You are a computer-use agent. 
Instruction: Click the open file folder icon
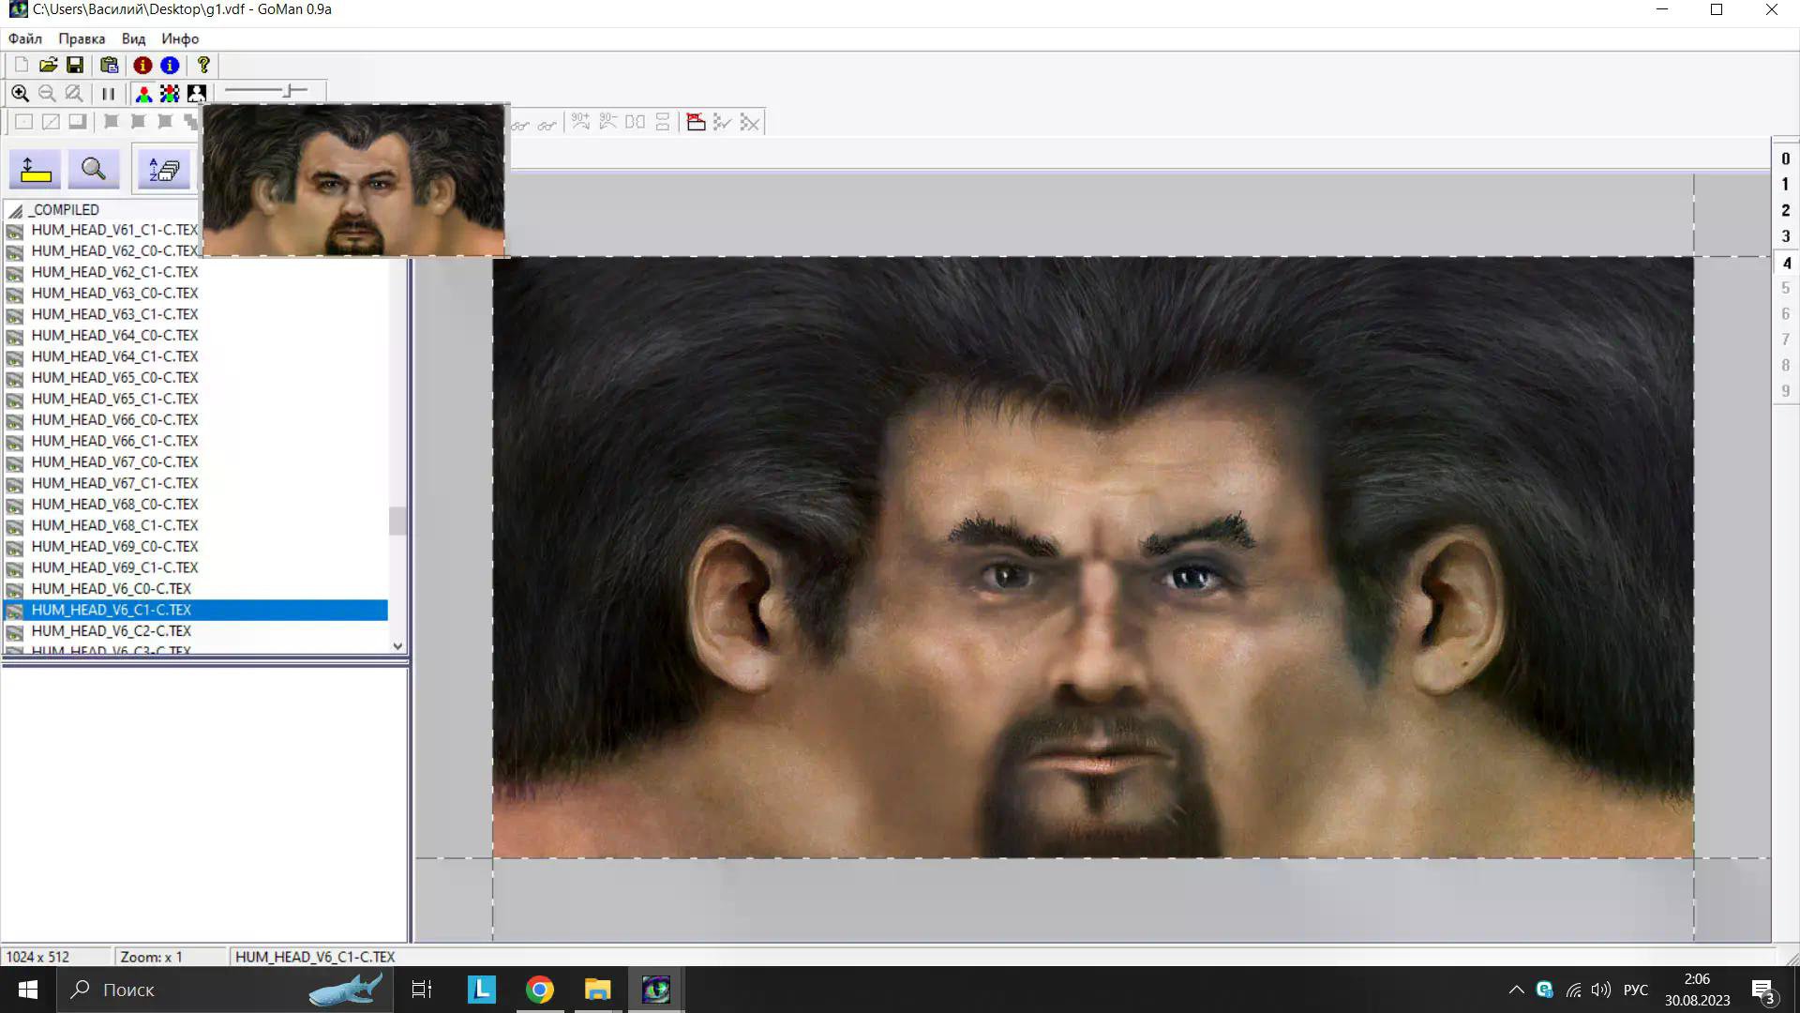tap(48, 65)
